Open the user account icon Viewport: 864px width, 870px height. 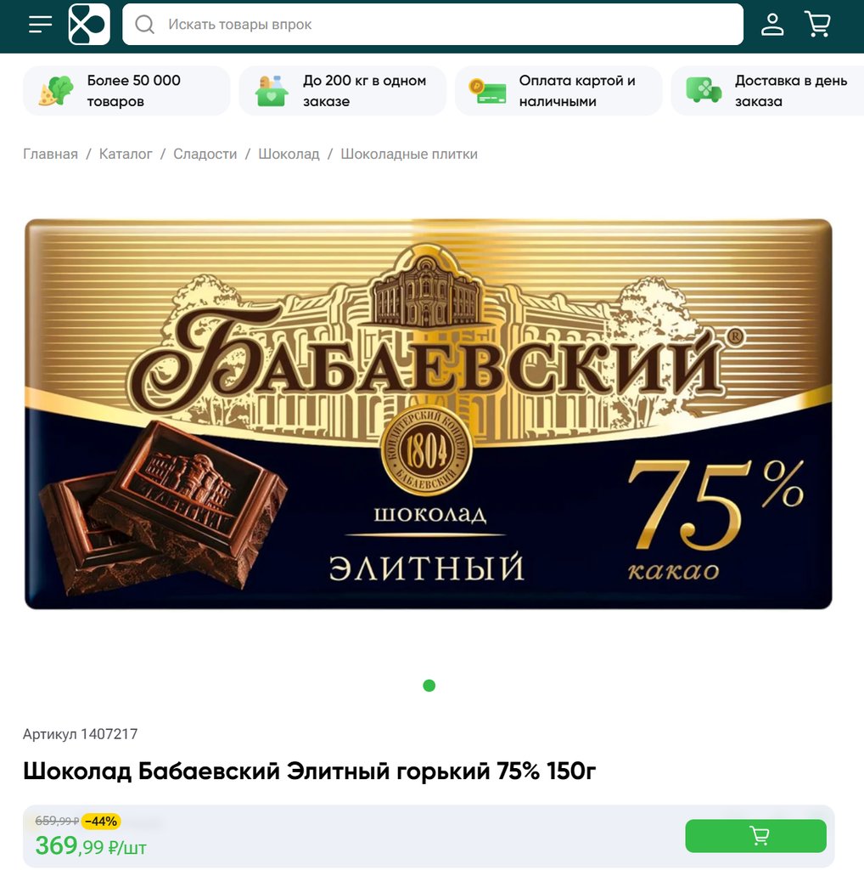[772, 25]
